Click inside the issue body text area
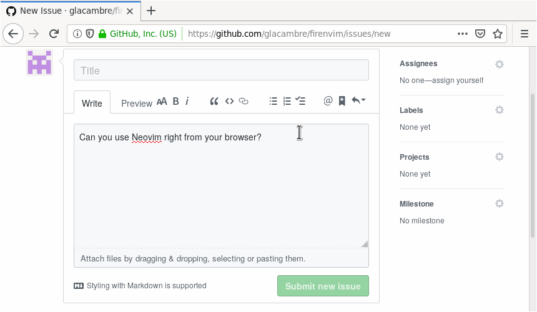Screen dimensions: 537x312 [x=221, y=186]
